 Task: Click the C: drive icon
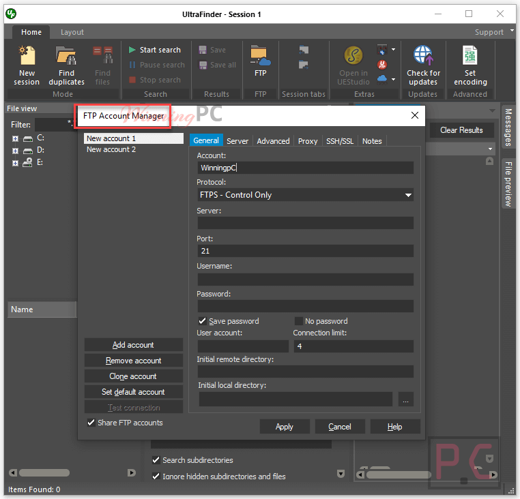coord(28,138)
